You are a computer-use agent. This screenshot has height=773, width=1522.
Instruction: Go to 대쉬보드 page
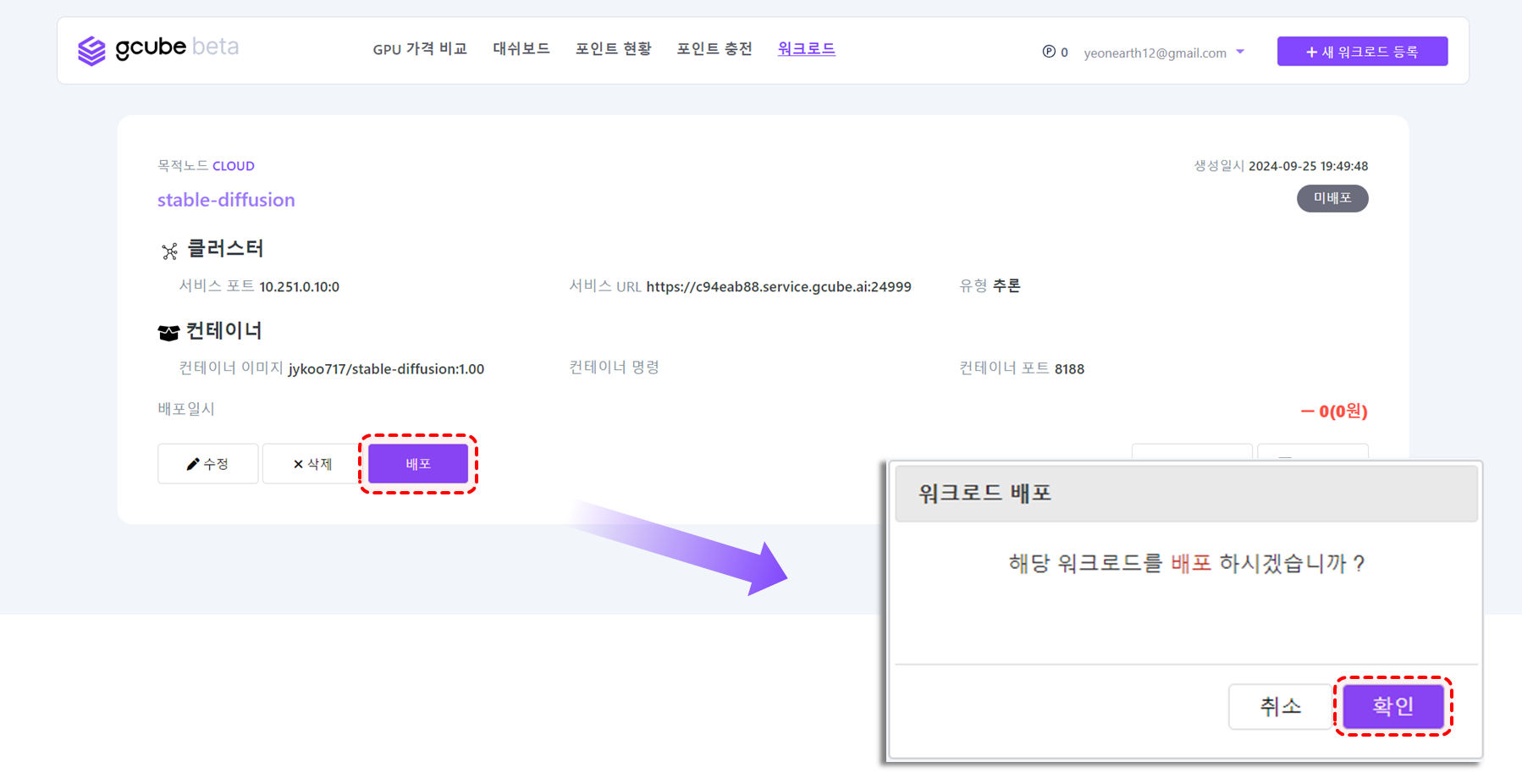(521, 49)
